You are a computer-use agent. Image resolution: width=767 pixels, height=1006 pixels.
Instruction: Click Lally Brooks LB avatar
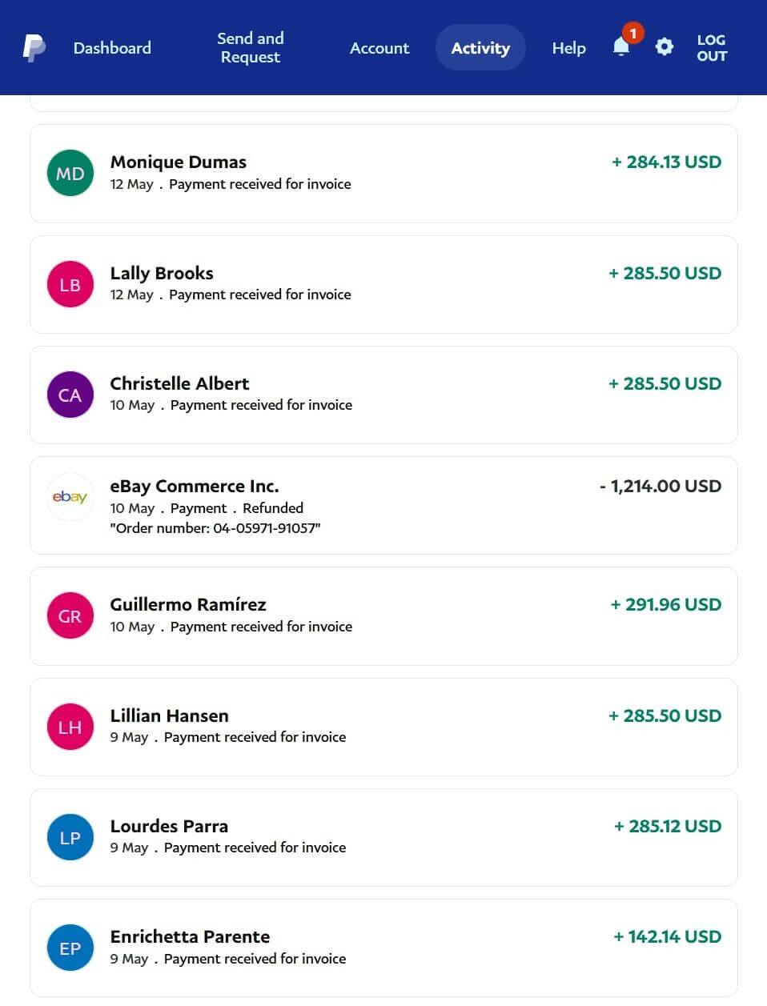70,284
